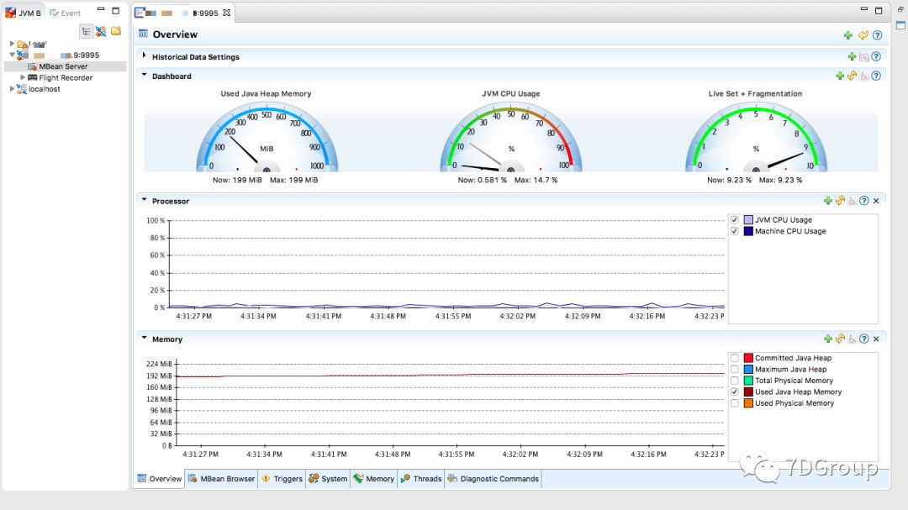The image size is (908, 510).
Task: Select MBean Server in the tree
Action: coord(63,66)
